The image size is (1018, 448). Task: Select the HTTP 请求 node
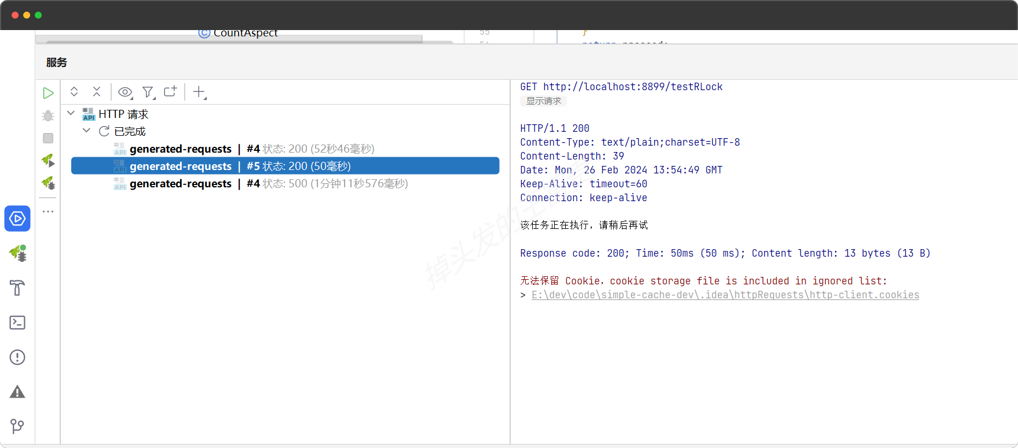coord(123,114)
